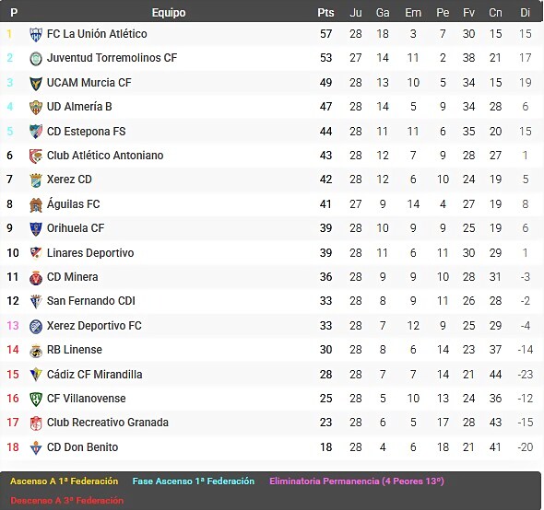Open the Cádiz CF Mirandilla team link

(94, 374)
